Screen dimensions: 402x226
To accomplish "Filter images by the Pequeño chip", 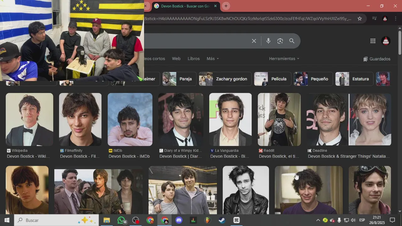I will 313,79.
